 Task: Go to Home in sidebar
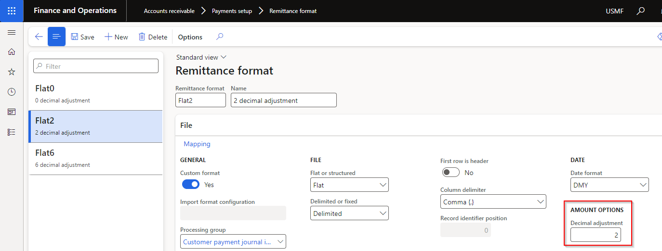point(12,52)
